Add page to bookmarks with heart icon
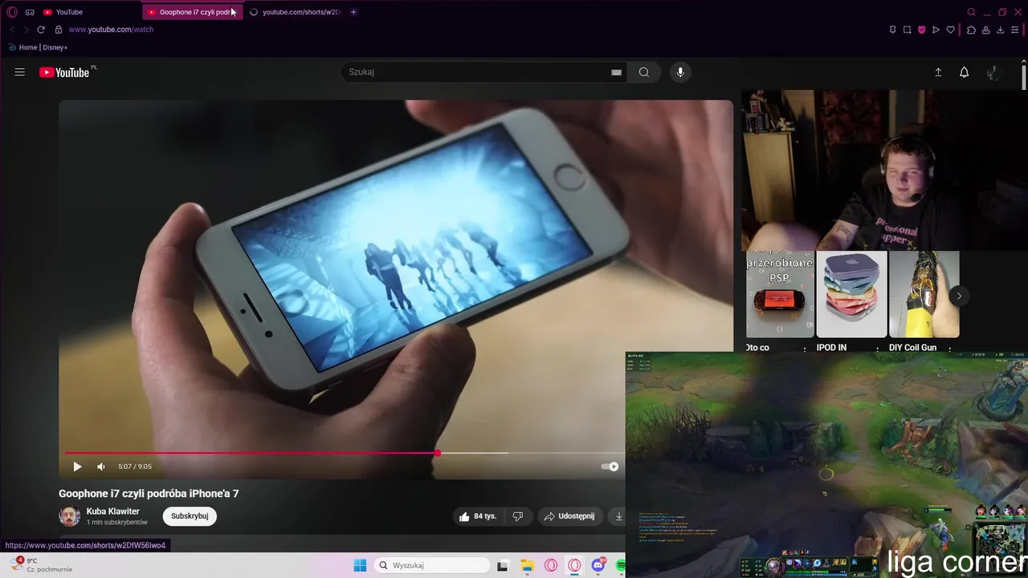 tap(951, 30)
